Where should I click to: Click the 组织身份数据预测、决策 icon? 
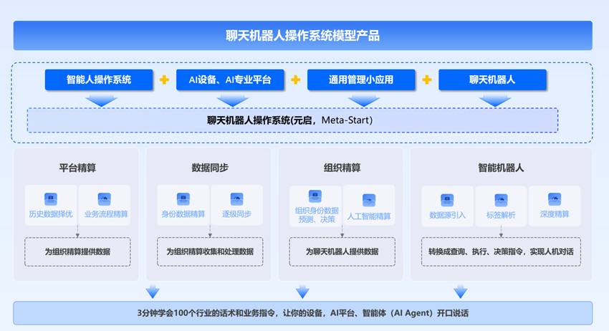tap(315, 196)
